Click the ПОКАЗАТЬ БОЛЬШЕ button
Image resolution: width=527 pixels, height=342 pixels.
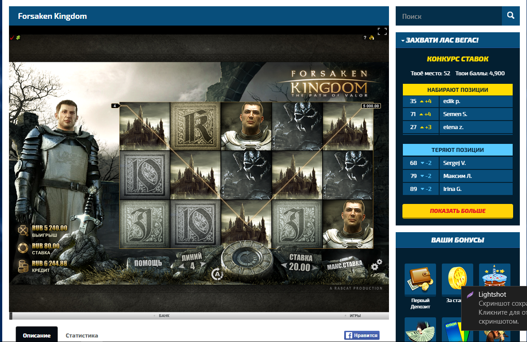(458, 211)
